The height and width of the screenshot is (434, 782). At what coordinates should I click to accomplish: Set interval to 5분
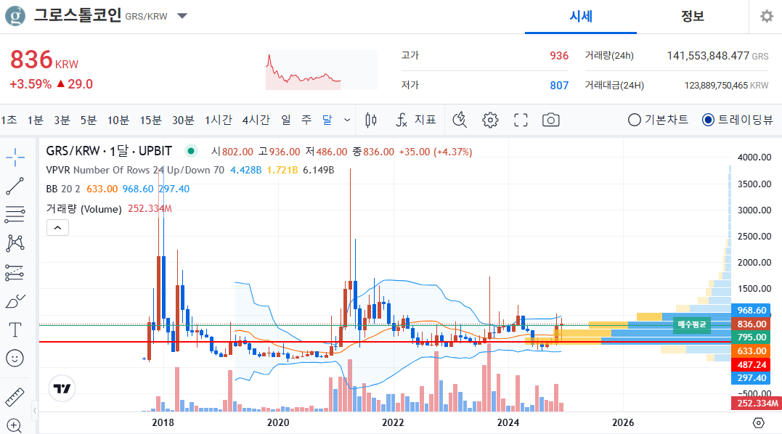click(x=89, y=120)
